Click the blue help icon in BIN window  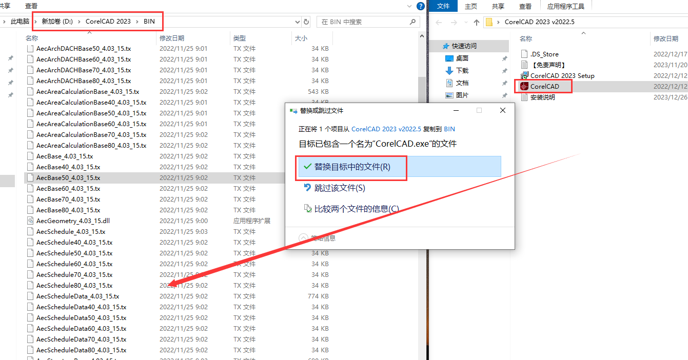point(421,6)
